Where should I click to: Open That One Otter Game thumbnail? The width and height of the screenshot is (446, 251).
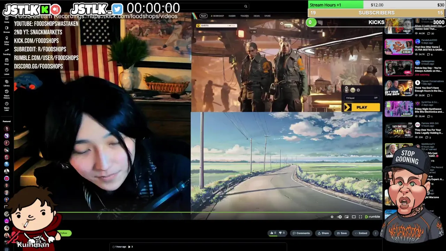coord(399,47)
